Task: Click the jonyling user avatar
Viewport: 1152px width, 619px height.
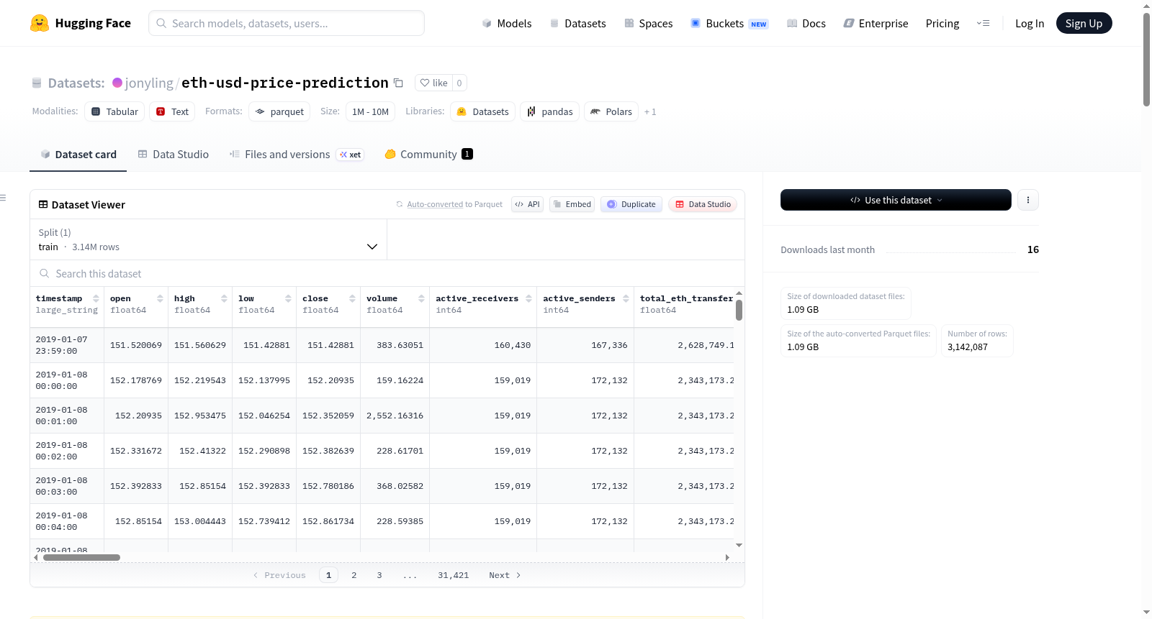Action: click(117, 83)
